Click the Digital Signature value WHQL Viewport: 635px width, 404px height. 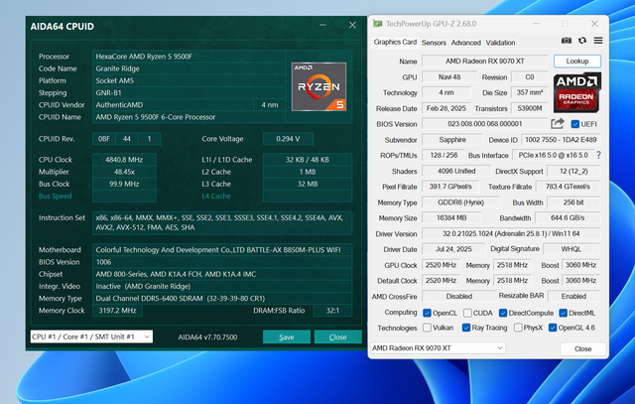point(571,249)
